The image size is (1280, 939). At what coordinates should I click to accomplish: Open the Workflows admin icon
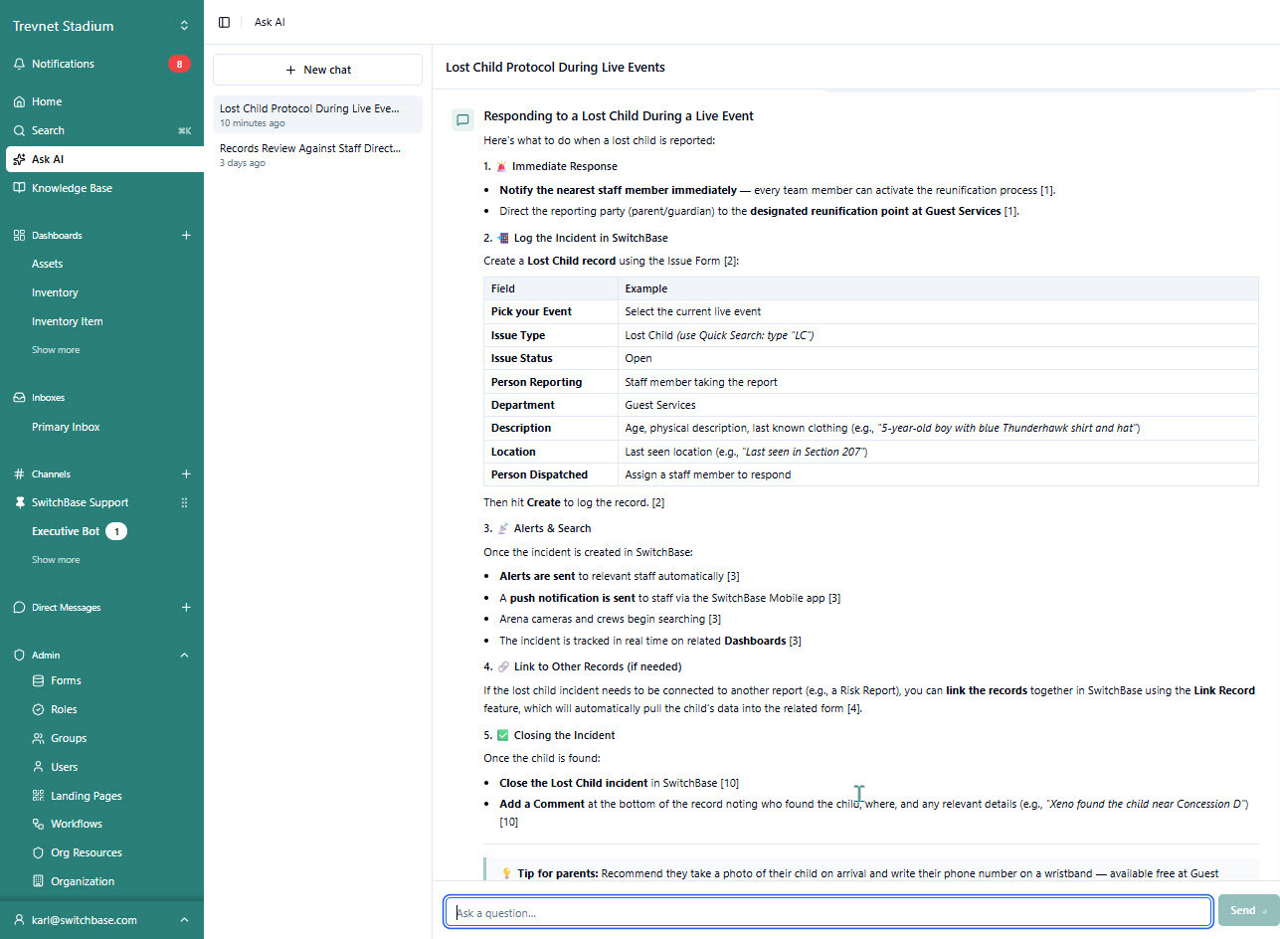39,824
